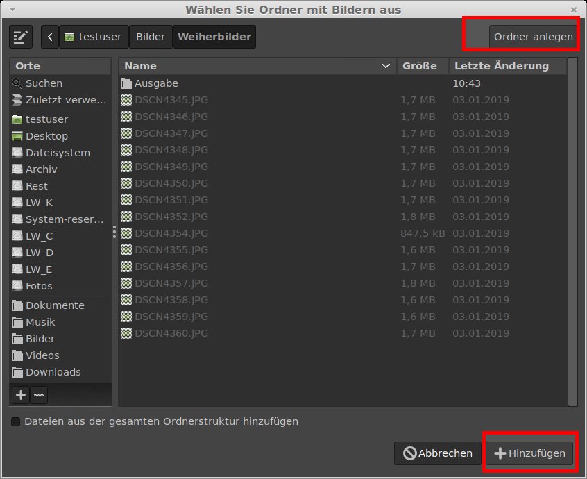Click the 10:43 modification time of Ausgabe
587x479 pixels.
point(466,83)
